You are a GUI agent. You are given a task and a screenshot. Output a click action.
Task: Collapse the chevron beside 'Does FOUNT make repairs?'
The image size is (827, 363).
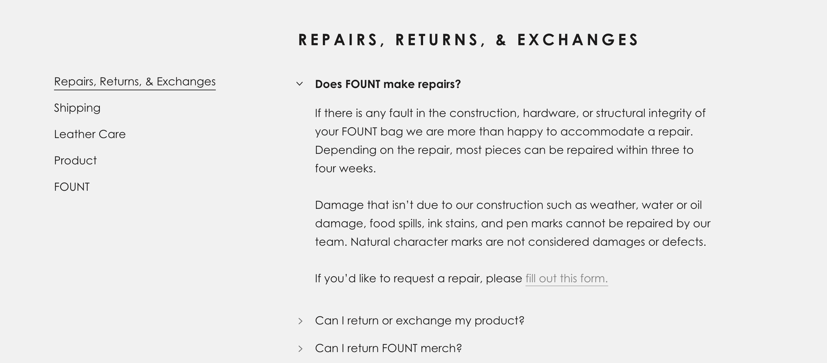click(299, 84)
